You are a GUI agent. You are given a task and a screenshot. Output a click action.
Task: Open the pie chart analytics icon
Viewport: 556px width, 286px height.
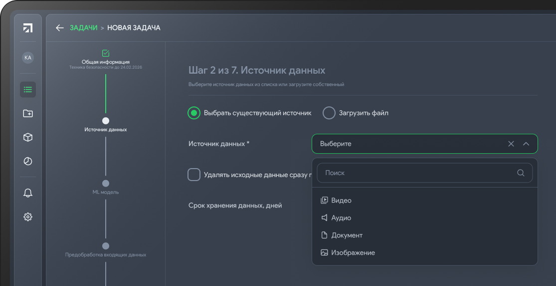pos(28,161)
